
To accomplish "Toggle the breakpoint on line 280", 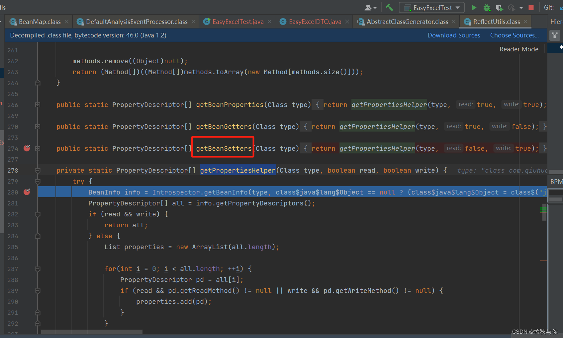I will click(27, 192).
